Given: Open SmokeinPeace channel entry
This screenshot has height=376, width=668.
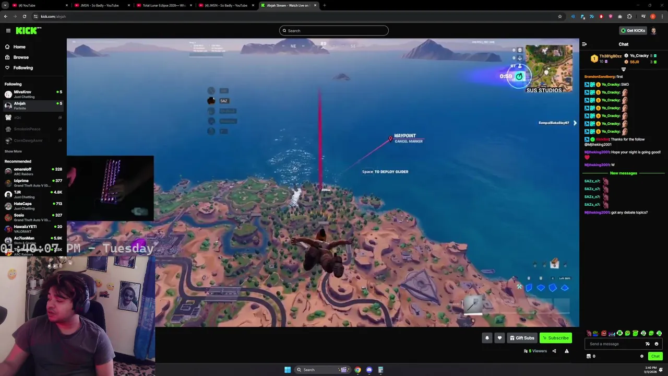Looking at the screenshot, I should click(32, 129).
